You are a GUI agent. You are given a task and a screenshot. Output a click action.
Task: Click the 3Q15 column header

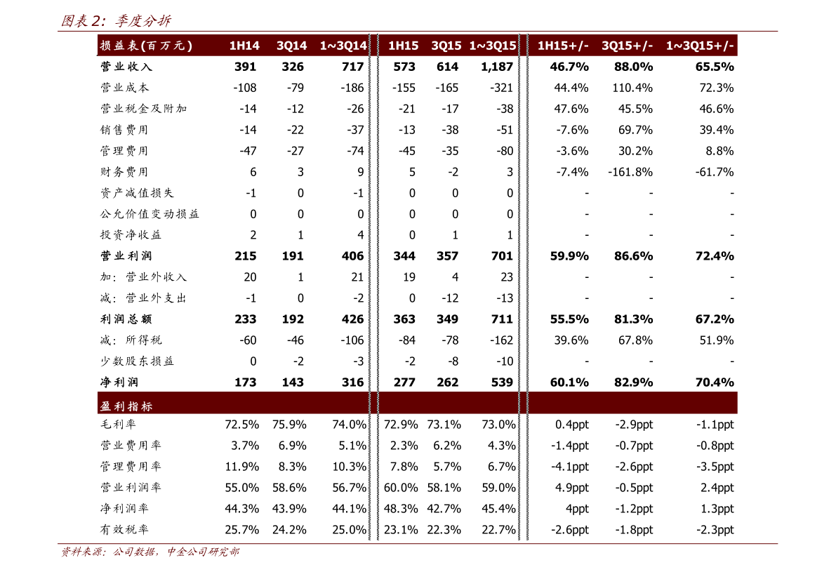point(446,46)
